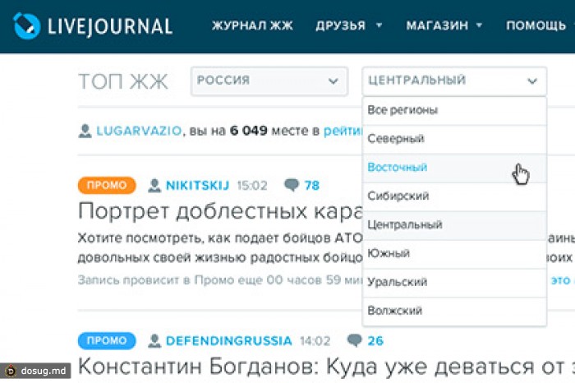The width and height of the screenshot is (575, 383).
Task: Open the рейтинг link
Action: [343, 132]
